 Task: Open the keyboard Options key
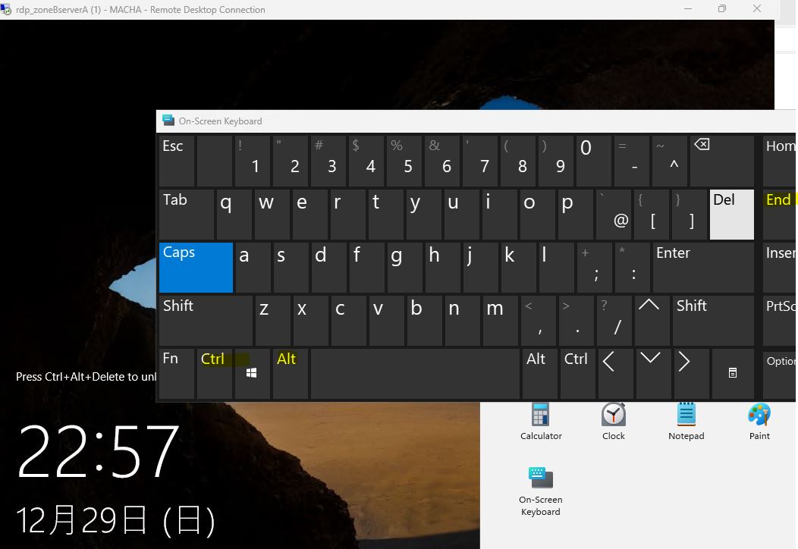point(779,374)
